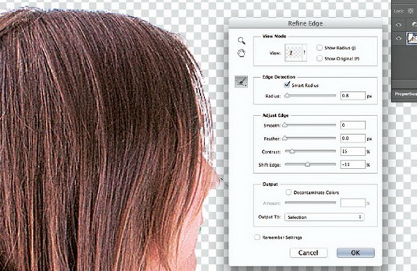This screenshot has height=271, width=417.
Task: Click the Shift Edge slider handle
Action: tap(307, 165)
